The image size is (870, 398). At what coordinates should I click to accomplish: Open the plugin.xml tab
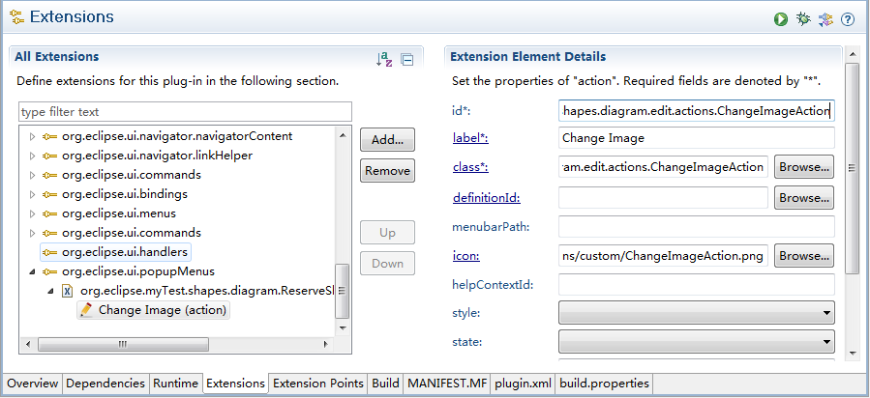coord(522,384)
